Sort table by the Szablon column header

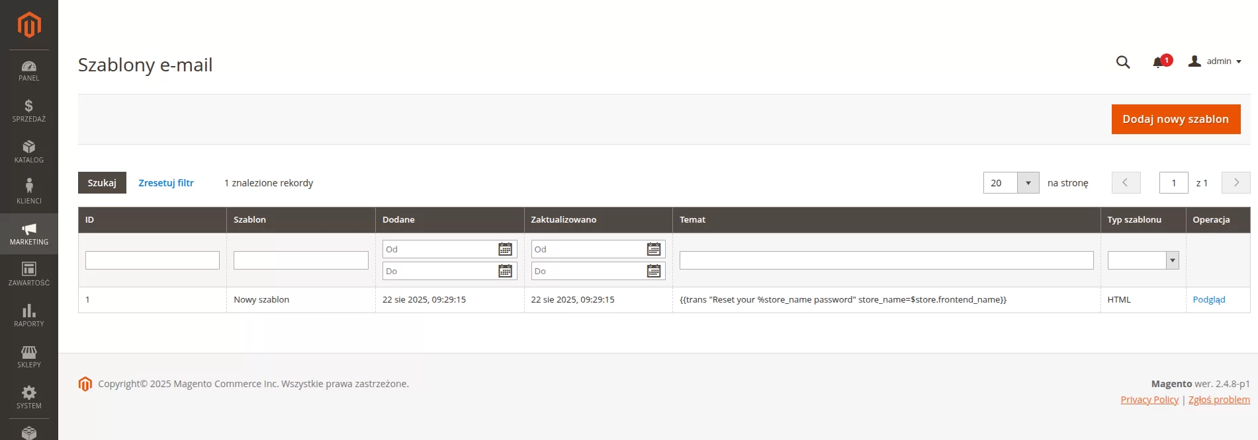pos(250,219)
